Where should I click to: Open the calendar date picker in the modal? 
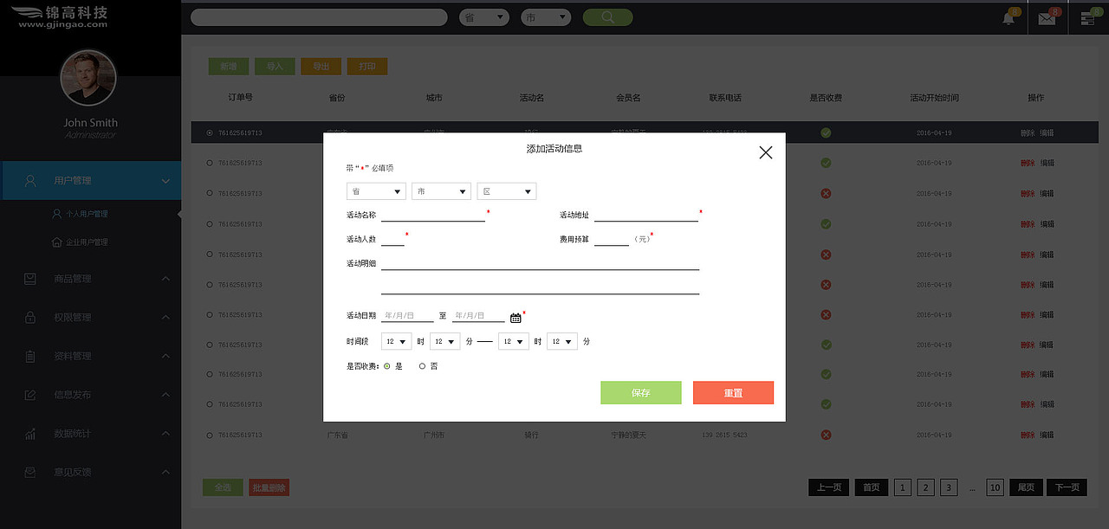(x=516, y=316)
